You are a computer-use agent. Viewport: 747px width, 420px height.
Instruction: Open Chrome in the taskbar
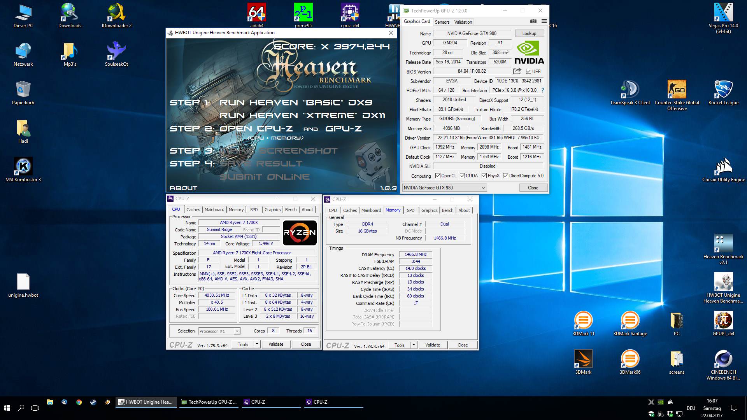(x=79, y=402)
